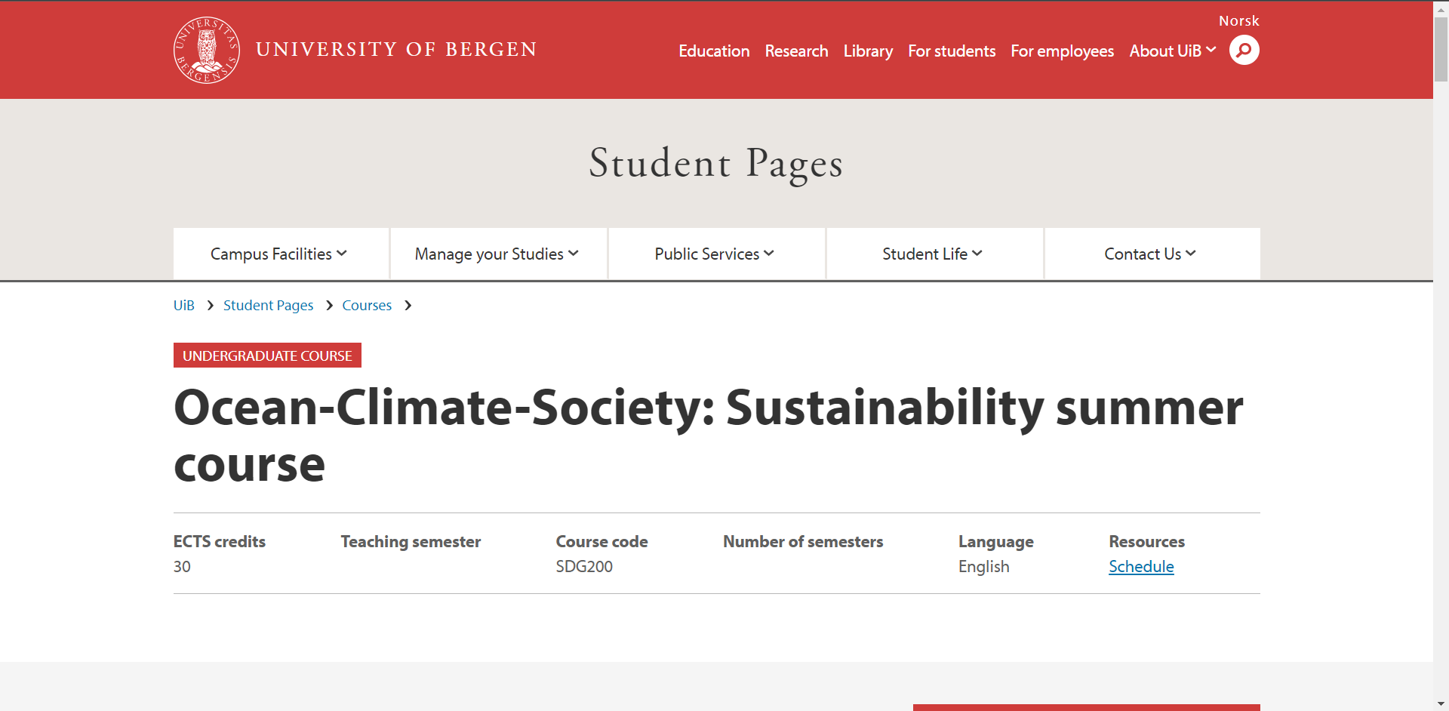This screenshot has width=1449, height=711.
Task: Go to Courses breadcrumb
Action: tap(367, 306)
